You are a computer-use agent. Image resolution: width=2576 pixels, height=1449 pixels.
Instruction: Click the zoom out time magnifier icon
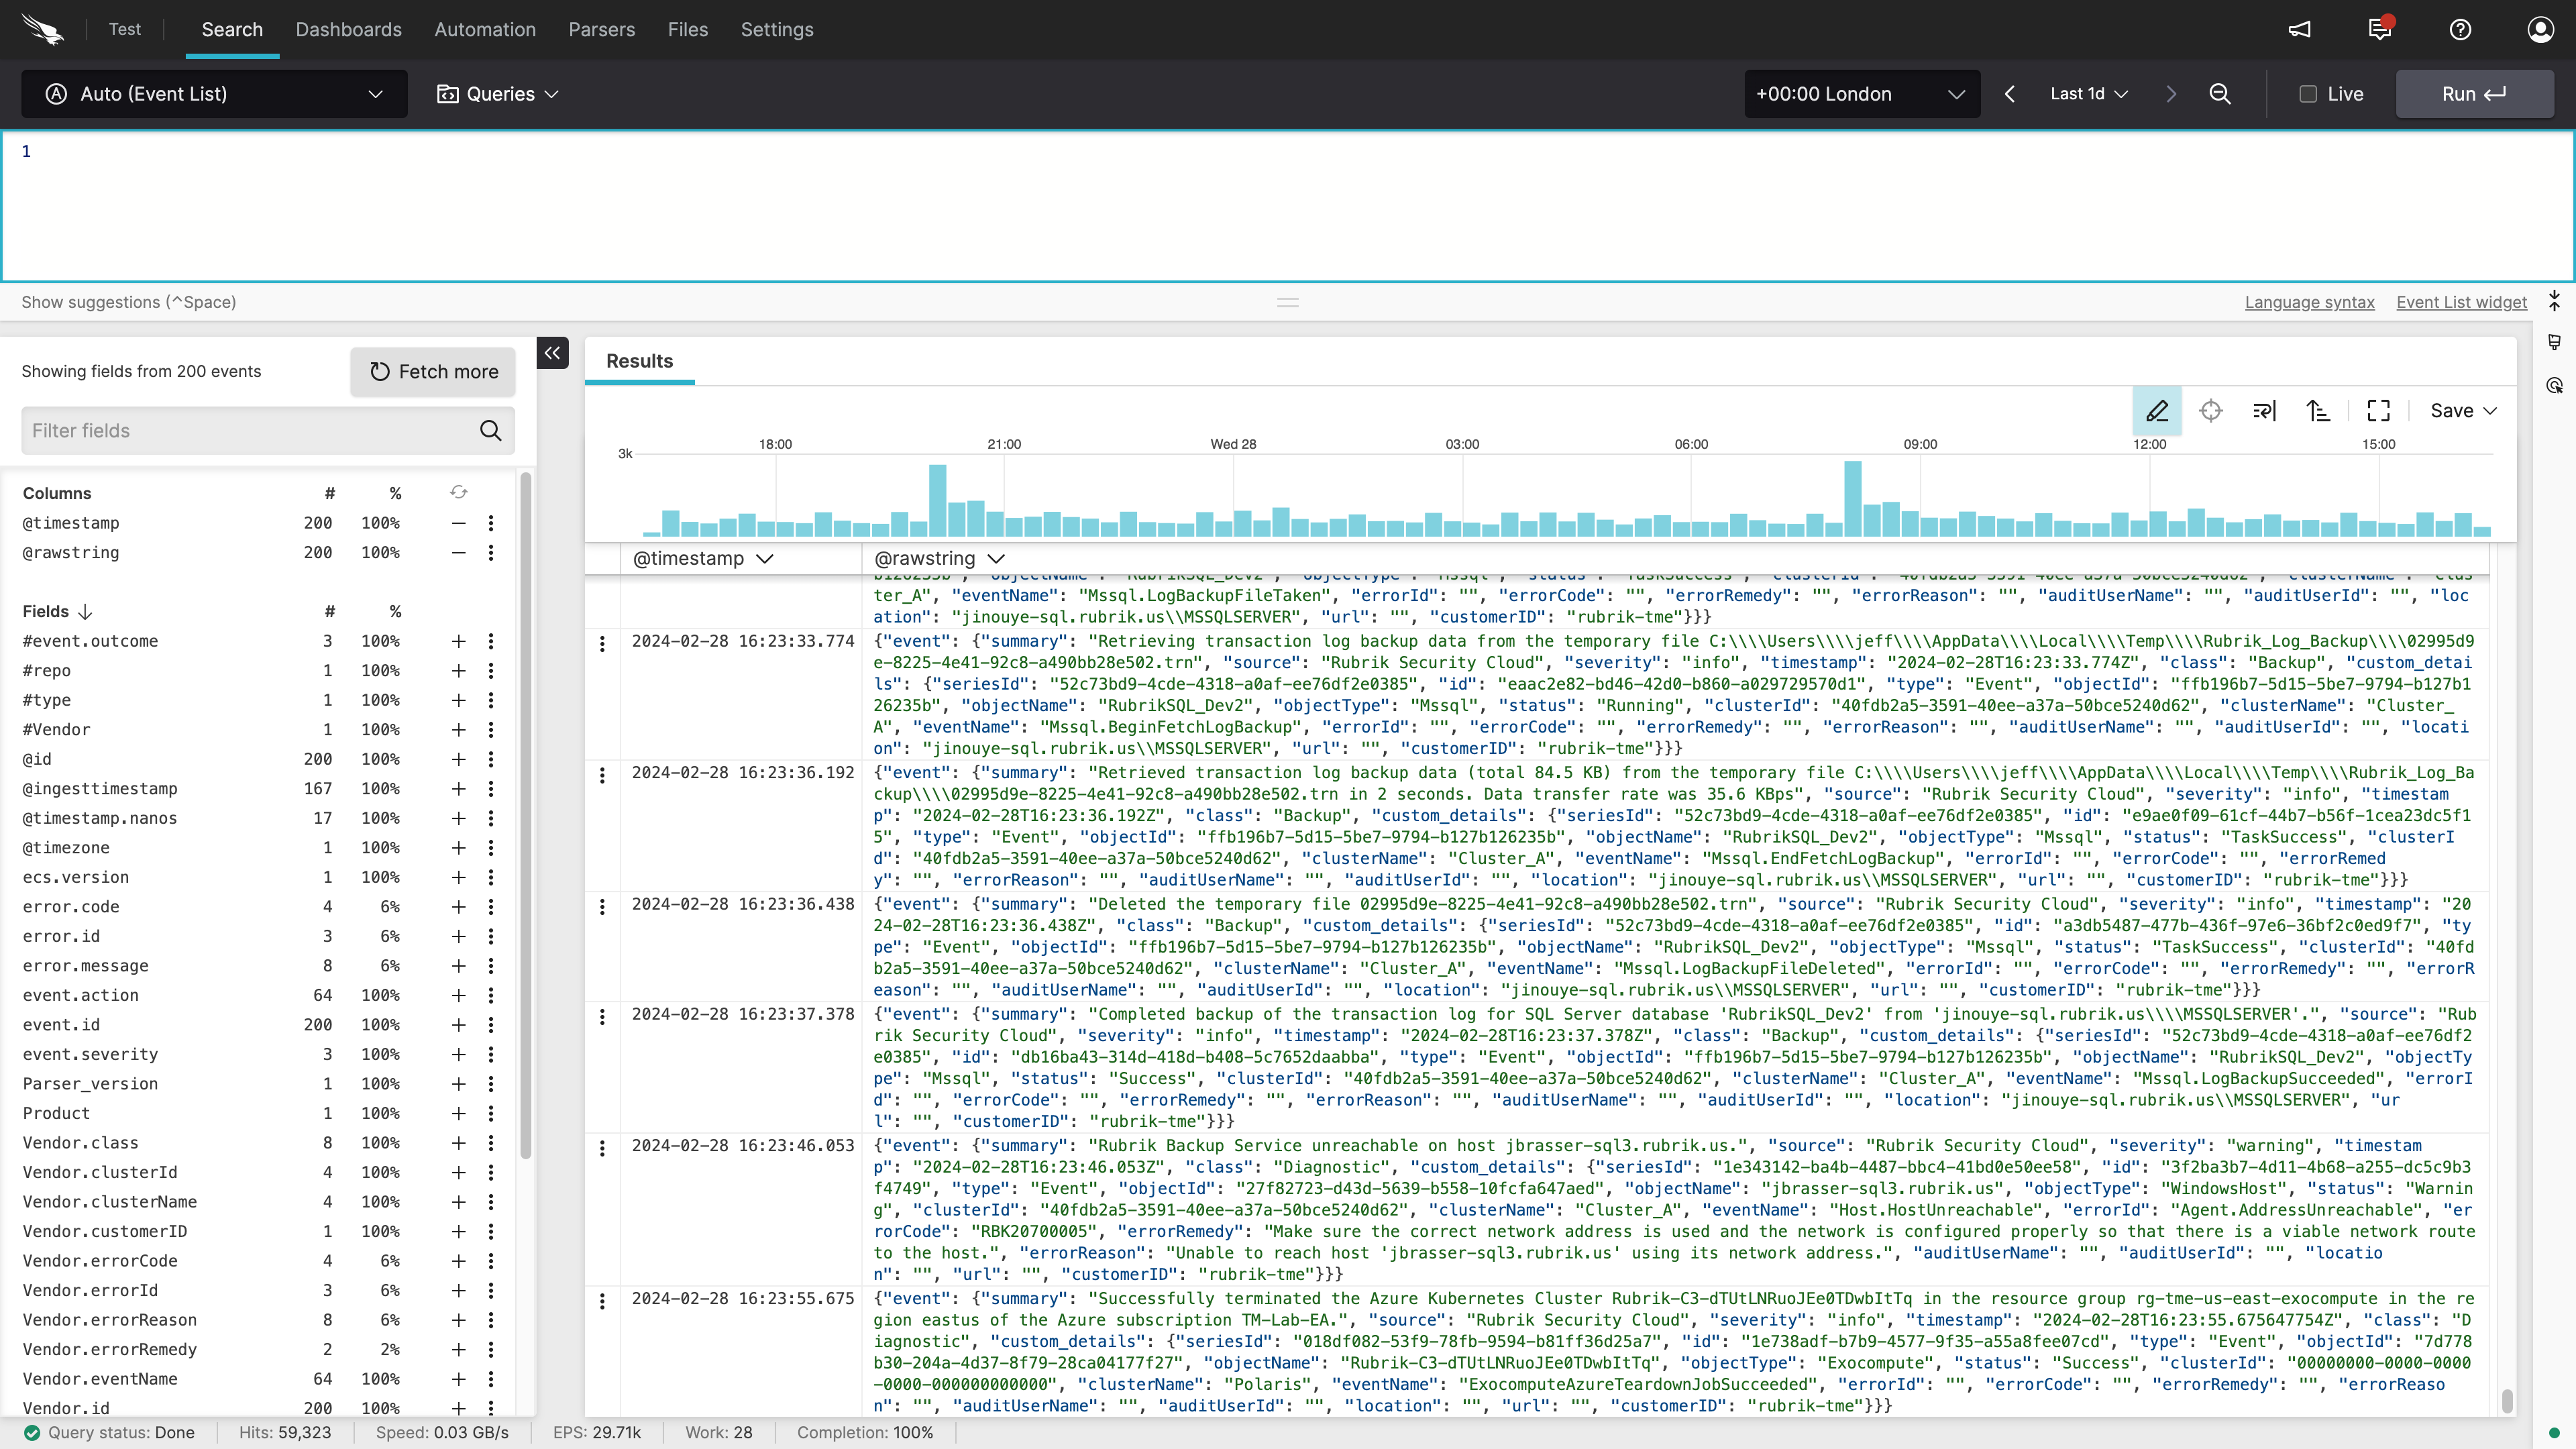(x=2219, y=94)
